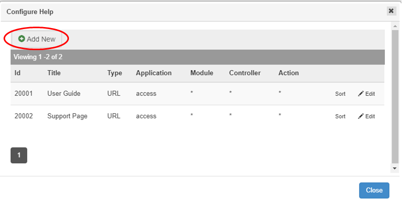Screen dimensions: 405x202
Task: Select the 20002 Id cell
Action: (23, 116)
